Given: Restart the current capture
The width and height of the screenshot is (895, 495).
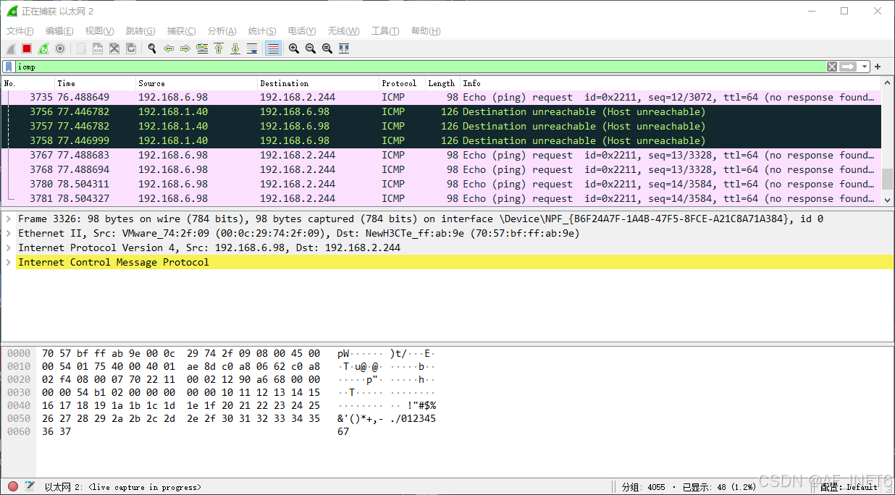Looking at the screenshot, I should coord(43,48).
